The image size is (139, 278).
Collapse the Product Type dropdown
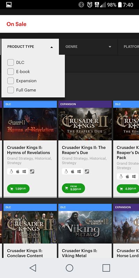pyautogui.click(x=30, y=47)
